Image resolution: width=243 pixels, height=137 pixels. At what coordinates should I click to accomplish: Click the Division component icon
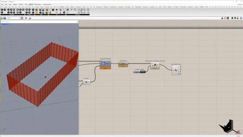click(x=86, y=82)
